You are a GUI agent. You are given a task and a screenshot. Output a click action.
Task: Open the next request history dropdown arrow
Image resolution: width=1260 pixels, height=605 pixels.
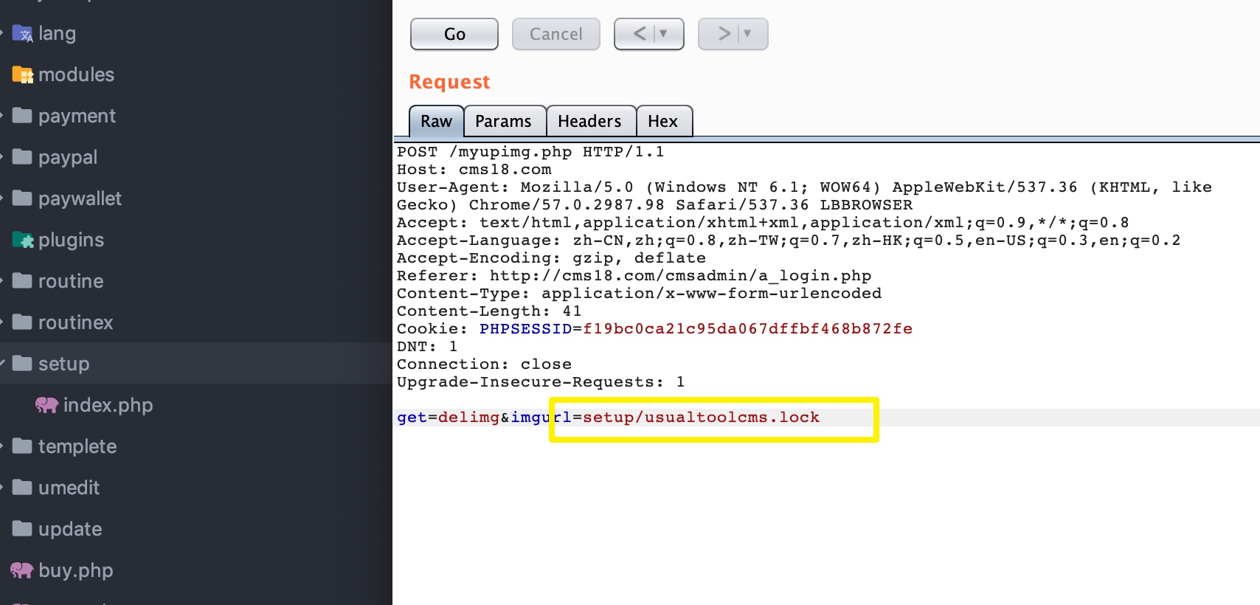click(747, 34)
